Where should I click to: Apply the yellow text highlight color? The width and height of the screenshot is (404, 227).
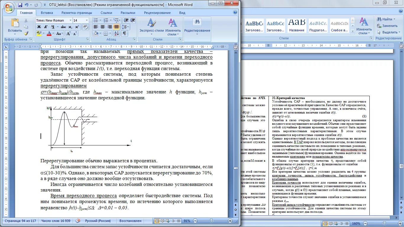pyautogui.click(x=38, y=34)
